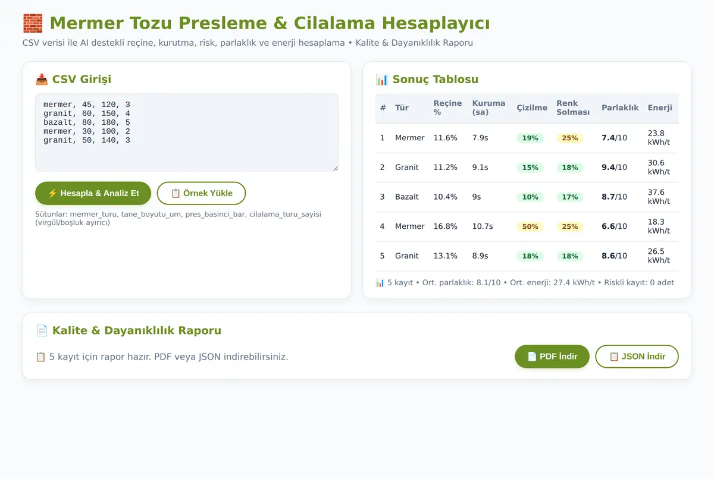The width and height of the screenshot is (714, 479).
Task: Focus the CSV input textarea
Action: [187, 133]
